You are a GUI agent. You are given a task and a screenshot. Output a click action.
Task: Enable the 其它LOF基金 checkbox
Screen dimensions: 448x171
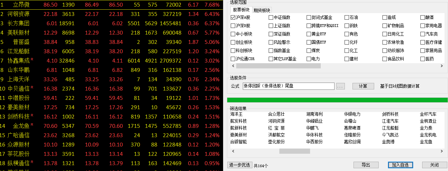coord(271,59)
